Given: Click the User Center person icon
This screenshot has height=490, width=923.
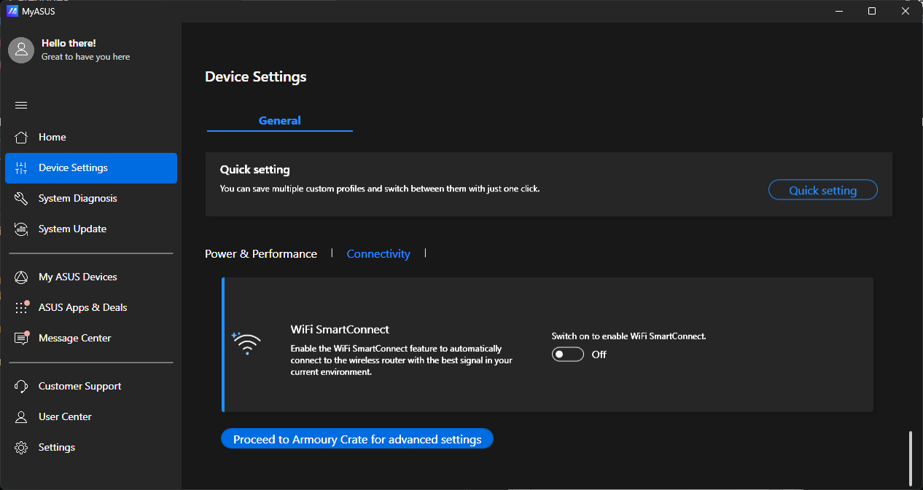Looking at the screenshot, I should point(21,416).
